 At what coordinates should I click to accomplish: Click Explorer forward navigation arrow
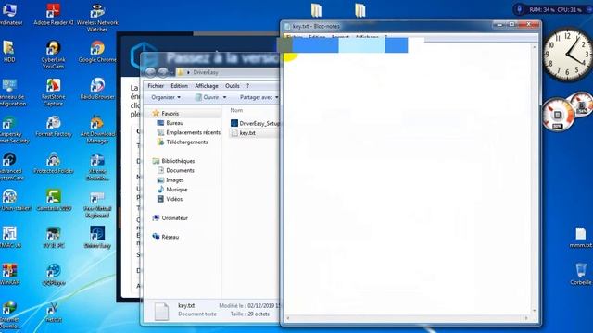(x=163, y=72)
